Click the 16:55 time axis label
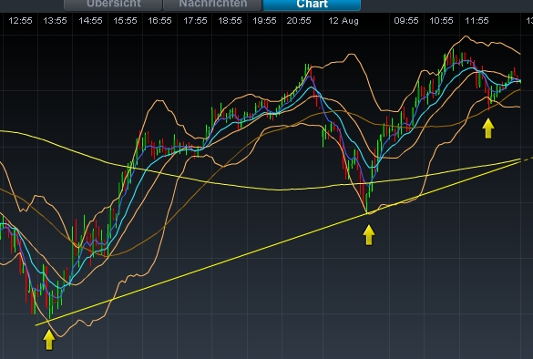 [x=159, y=21]
